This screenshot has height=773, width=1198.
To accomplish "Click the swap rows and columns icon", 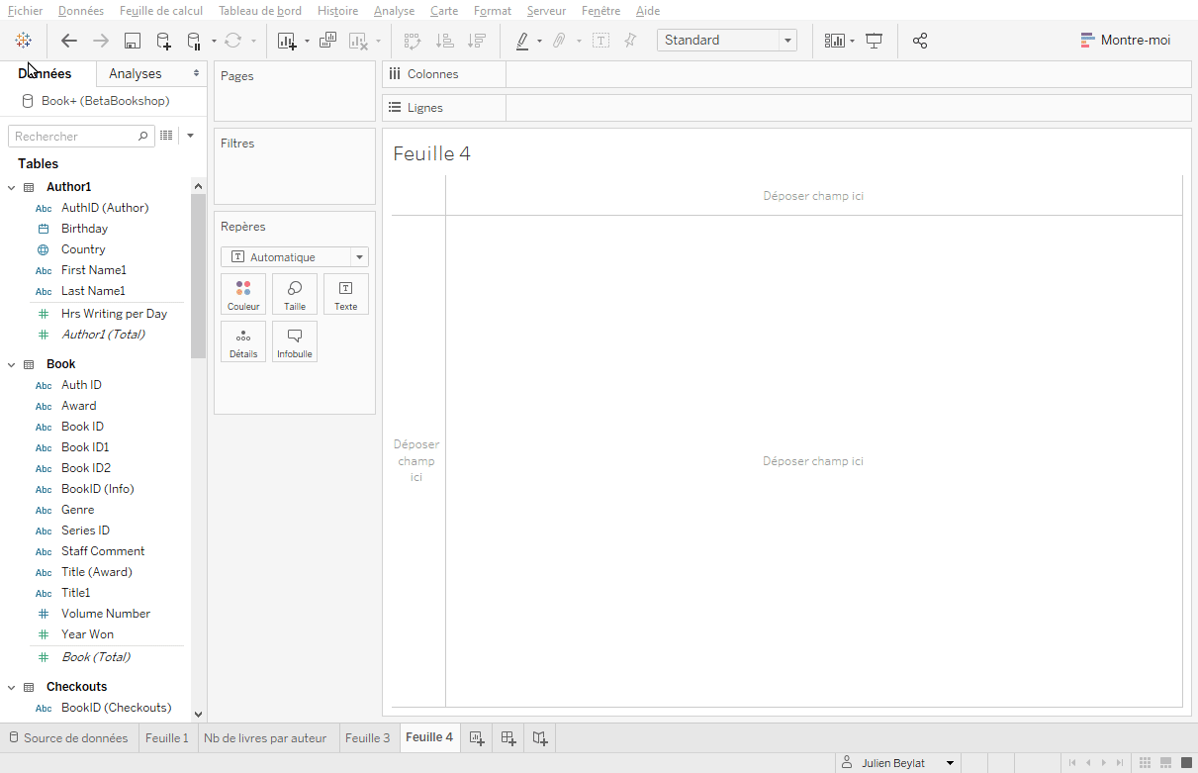I will (x=413, y=41).
